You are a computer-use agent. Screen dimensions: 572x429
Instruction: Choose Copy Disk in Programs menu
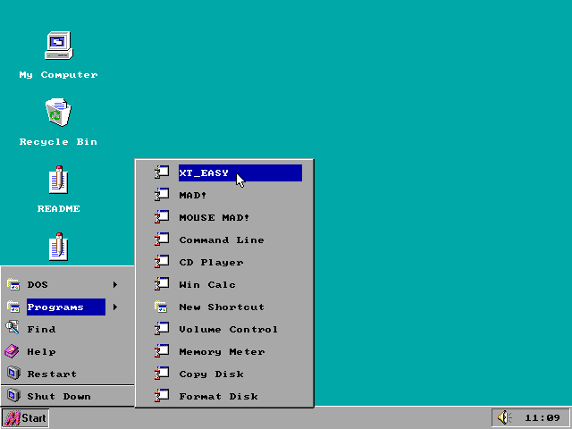(224, 374)
